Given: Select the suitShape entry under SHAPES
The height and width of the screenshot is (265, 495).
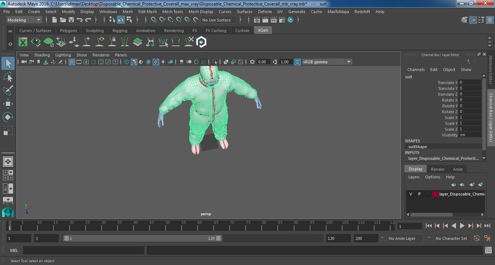Looking at the screenshot, I should pyautogui.click(x=418, y=147).
